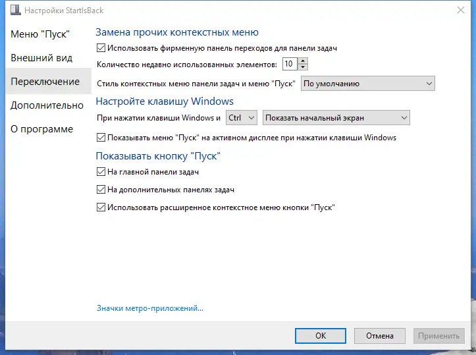Toggle Использовать фирменную панель переходов checkbox
The height and width of the screenshot is (355, 476).
[x=101, y=48]
